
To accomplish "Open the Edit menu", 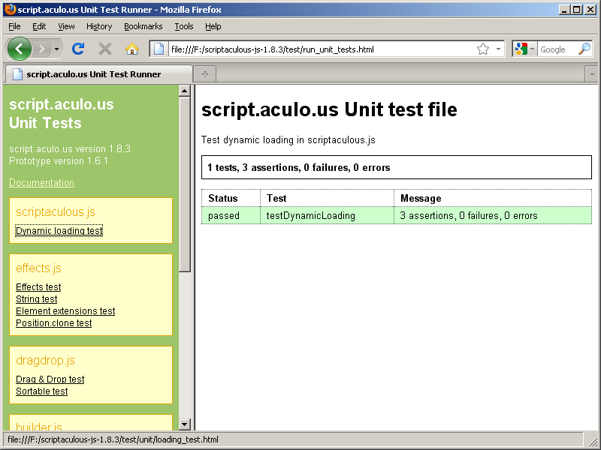I will (39, 26).
